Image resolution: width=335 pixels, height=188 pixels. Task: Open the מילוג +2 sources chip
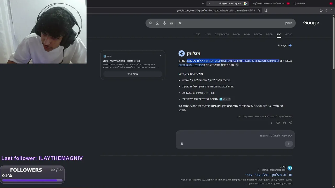click(x=225, y=99)
